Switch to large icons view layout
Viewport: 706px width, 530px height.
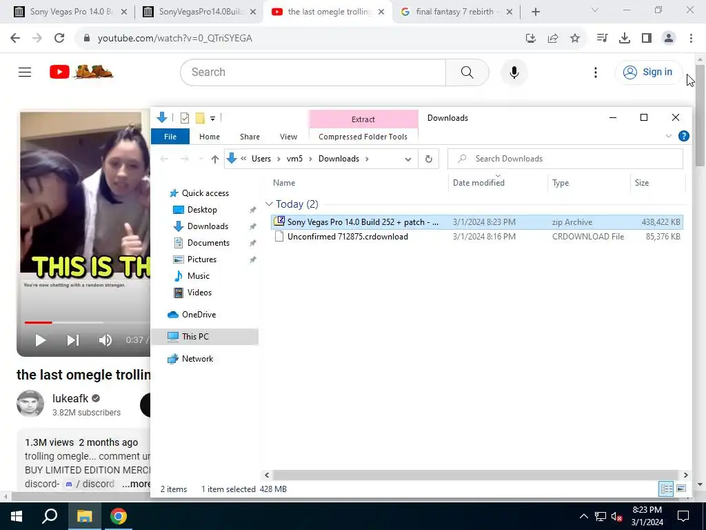tap(681, 489)
